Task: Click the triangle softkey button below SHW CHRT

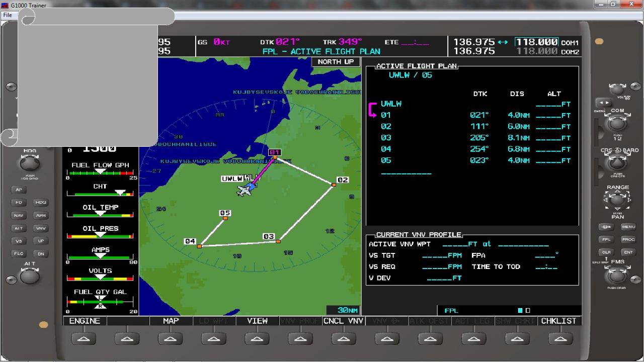Action: point(517,339)
